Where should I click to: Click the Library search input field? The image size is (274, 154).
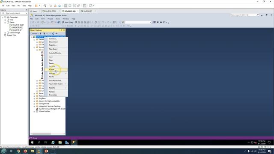pos(14,13)
